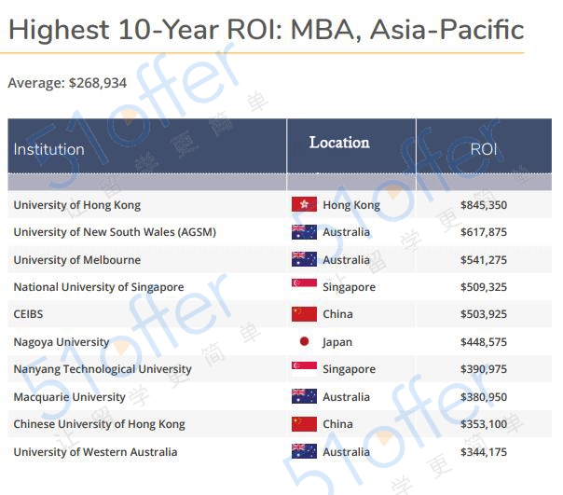Select the Location column header
Viewport: 563px width, 495px height.
click(339, 143)
